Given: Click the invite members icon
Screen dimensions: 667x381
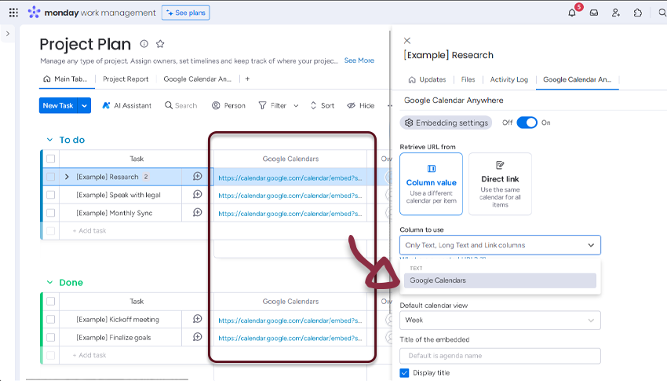Looking at the screenshot, I should pyautogui.click(x=616, y=13).
